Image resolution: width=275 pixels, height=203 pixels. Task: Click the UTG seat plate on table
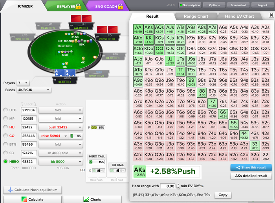[x=23, y=37]
